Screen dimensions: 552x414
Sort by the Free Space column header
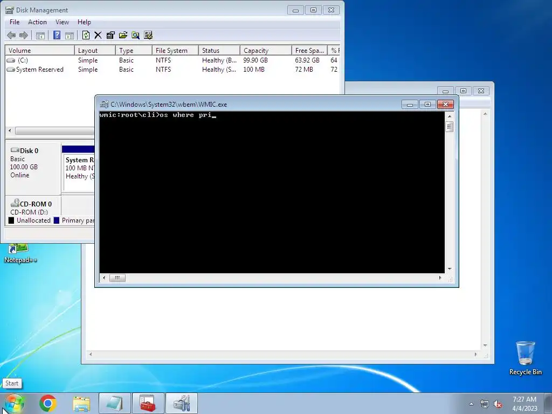point(309,50)
